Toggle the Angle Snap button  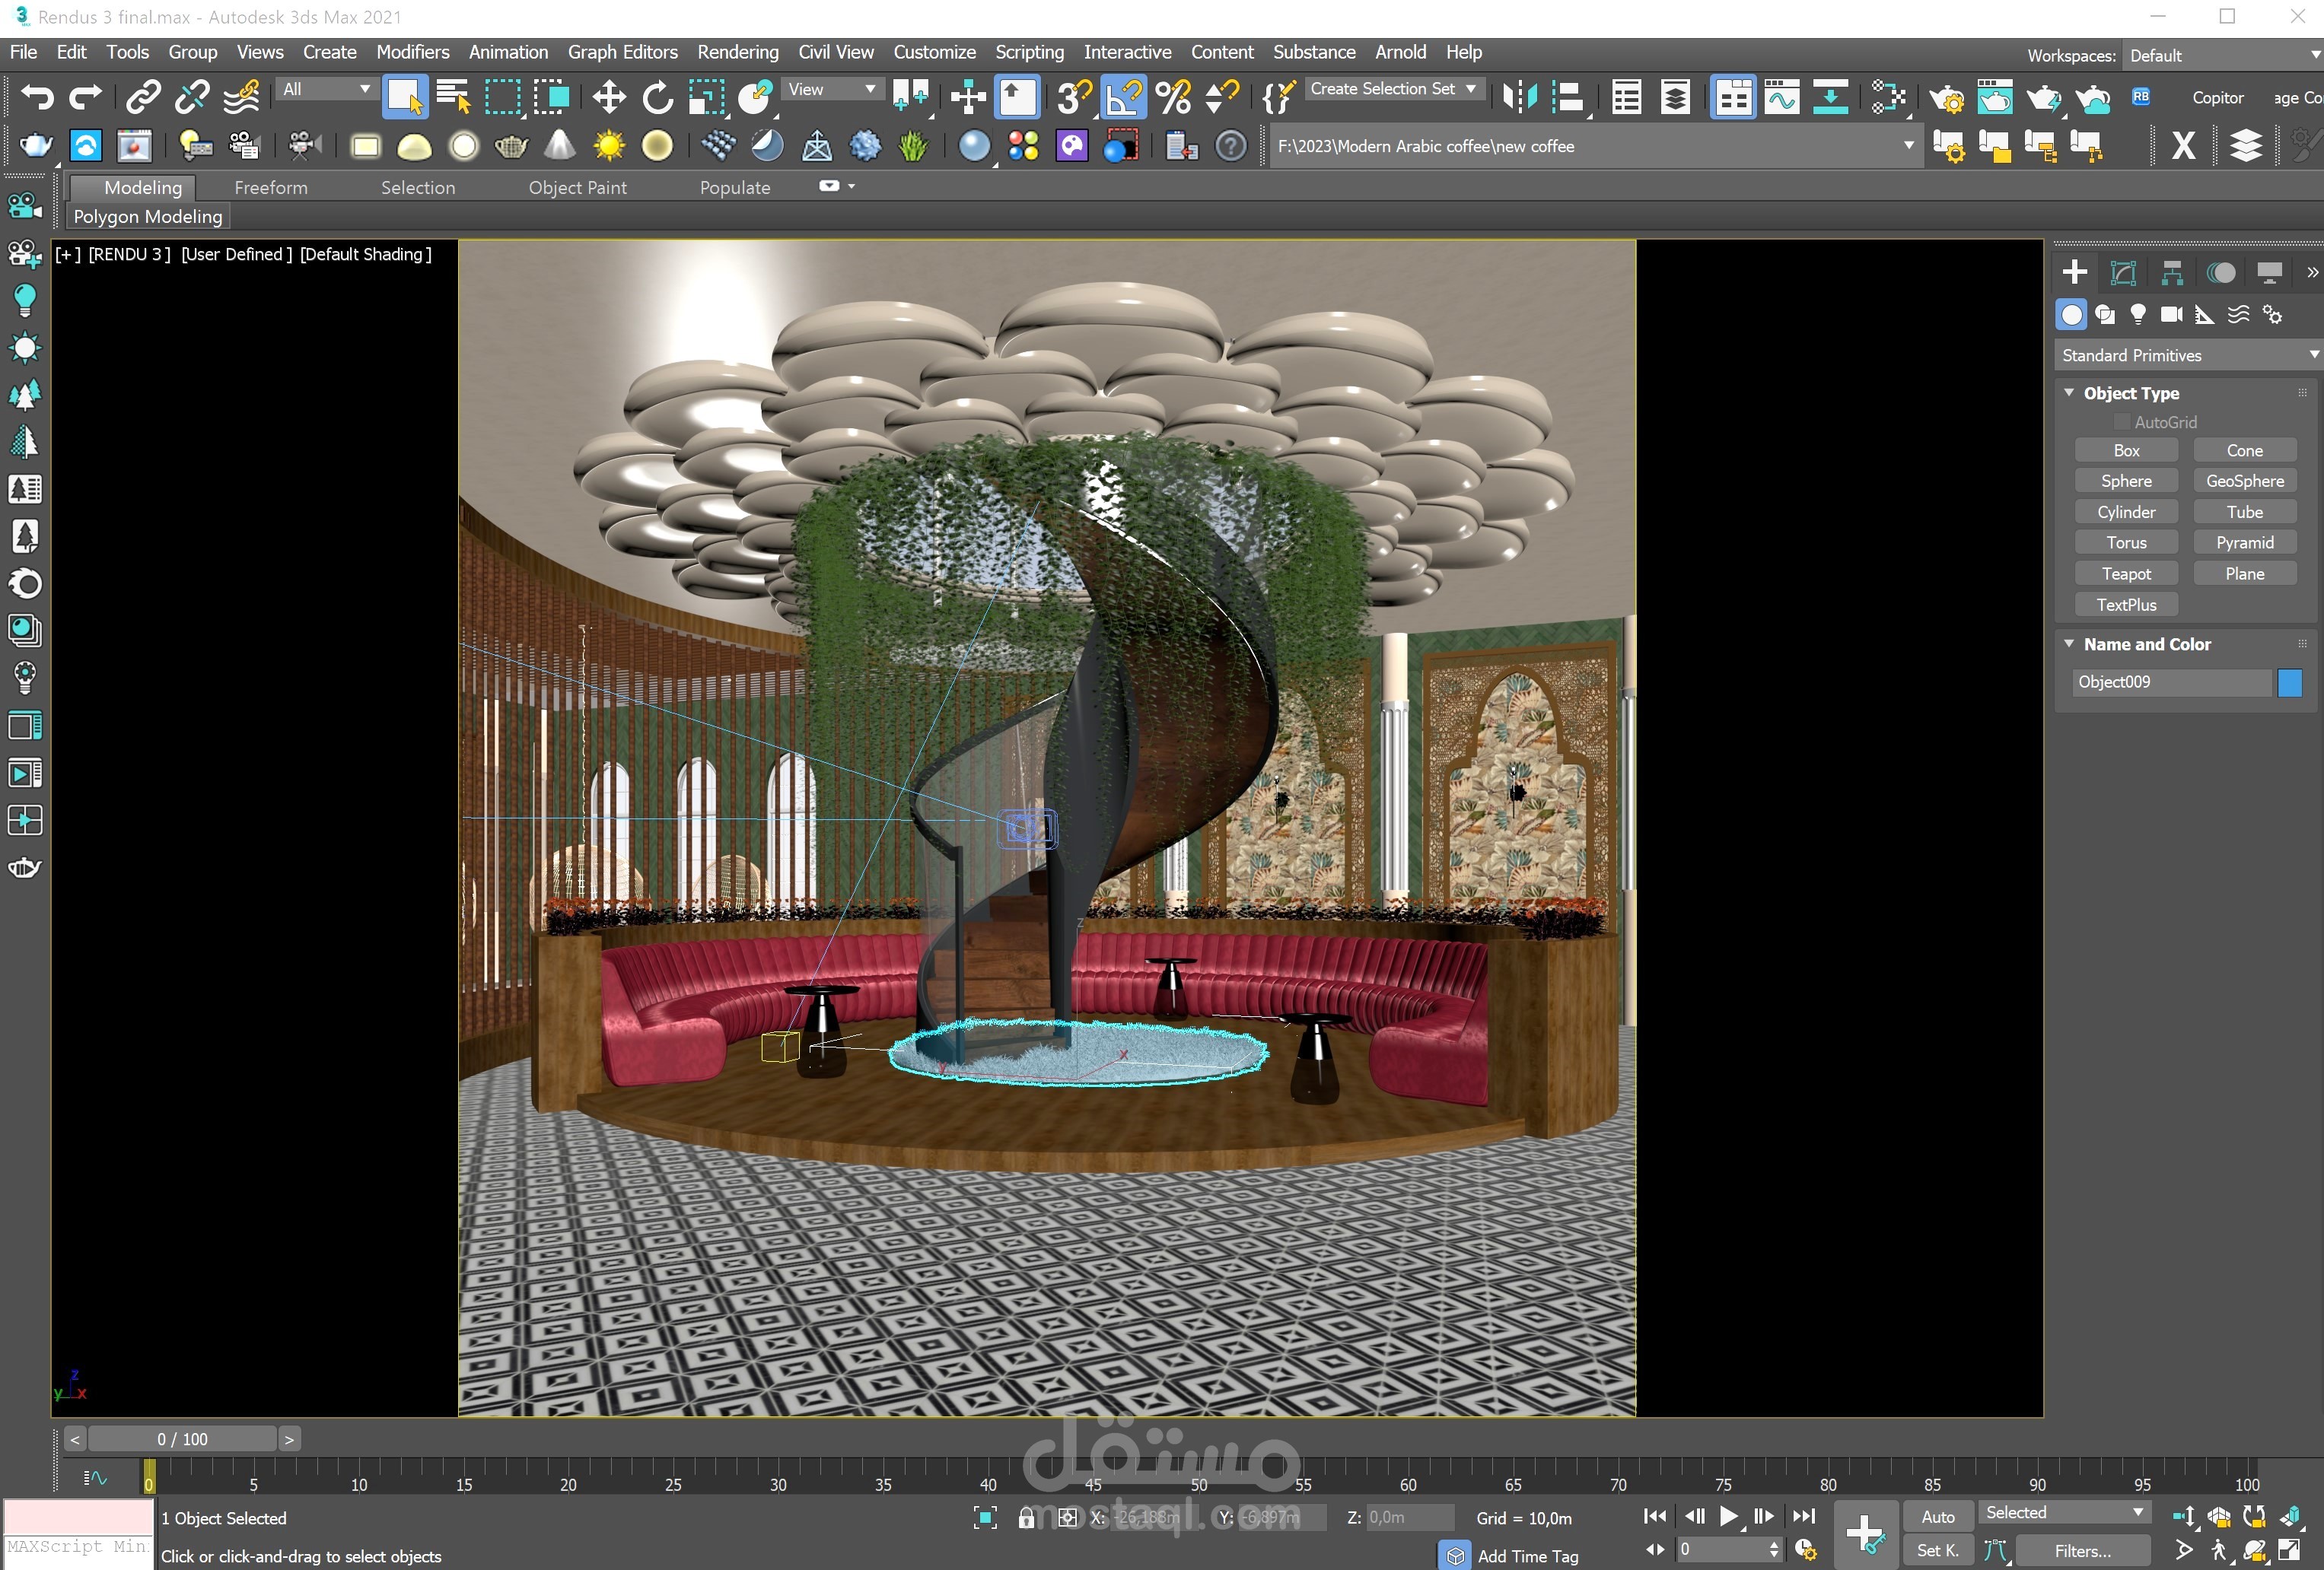[x=1123, y=97]
